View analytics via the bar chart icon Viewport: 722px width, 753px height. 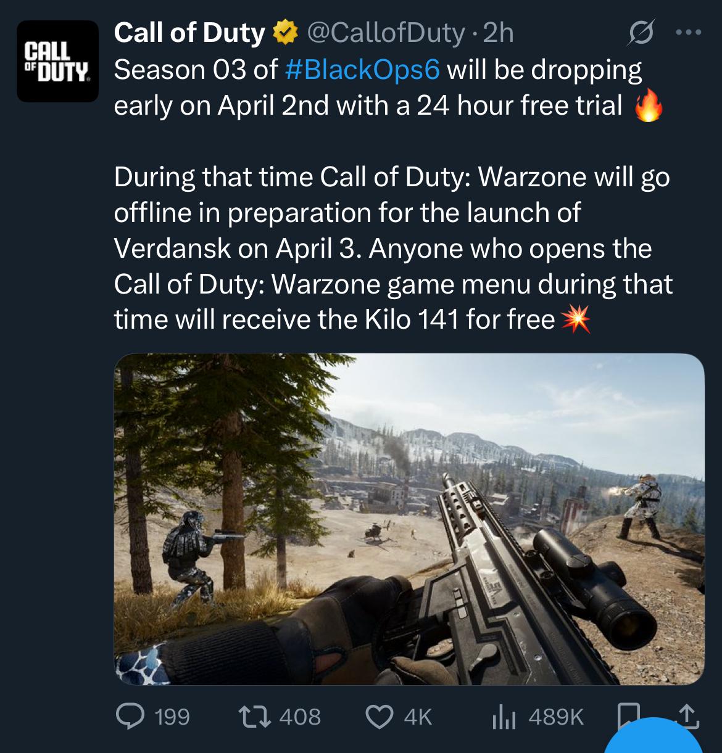(x=503, y=716)
